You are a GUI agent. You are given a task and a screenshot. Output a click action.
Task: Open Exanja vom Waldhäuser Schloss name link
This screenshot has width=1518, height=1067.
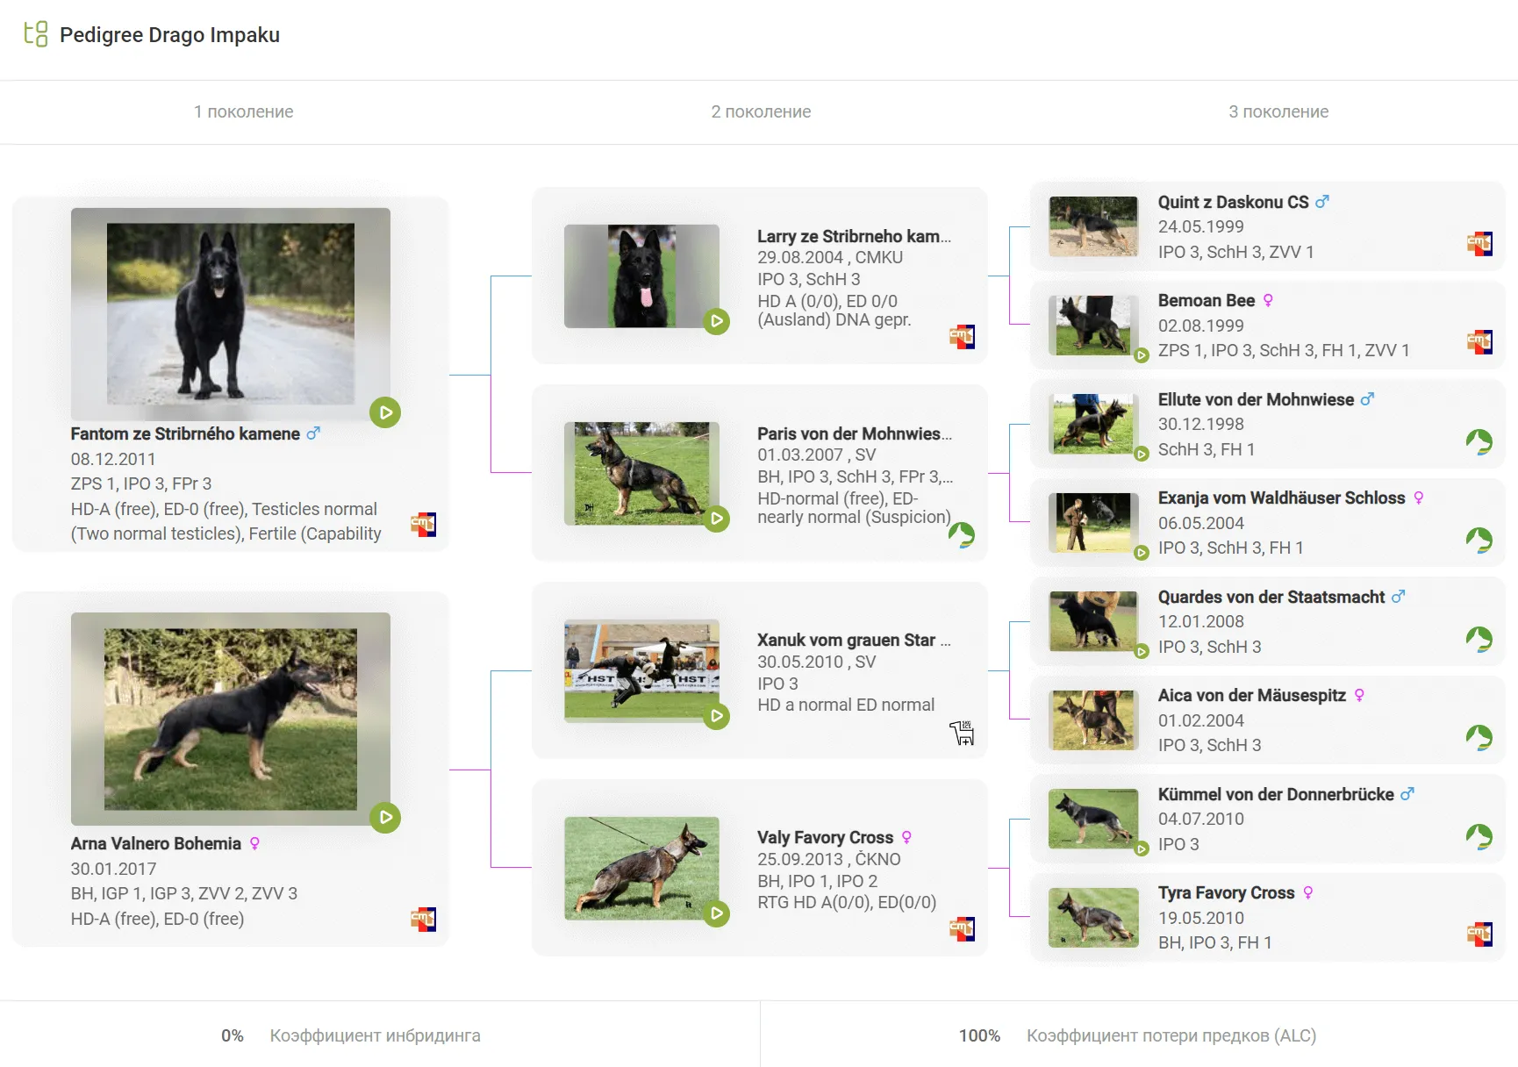(1281, 498)
